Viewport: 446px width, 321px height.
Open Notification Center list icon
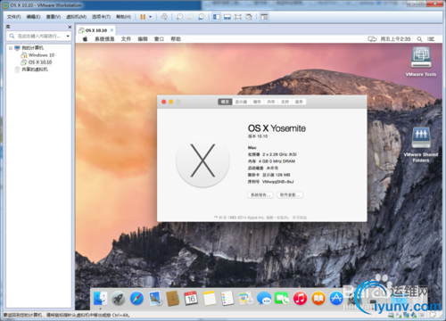431,39
